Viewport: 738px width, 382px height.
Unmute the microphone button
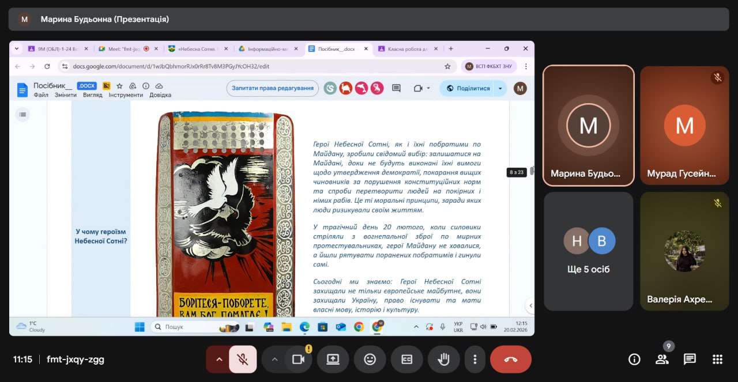coord(243,360)
